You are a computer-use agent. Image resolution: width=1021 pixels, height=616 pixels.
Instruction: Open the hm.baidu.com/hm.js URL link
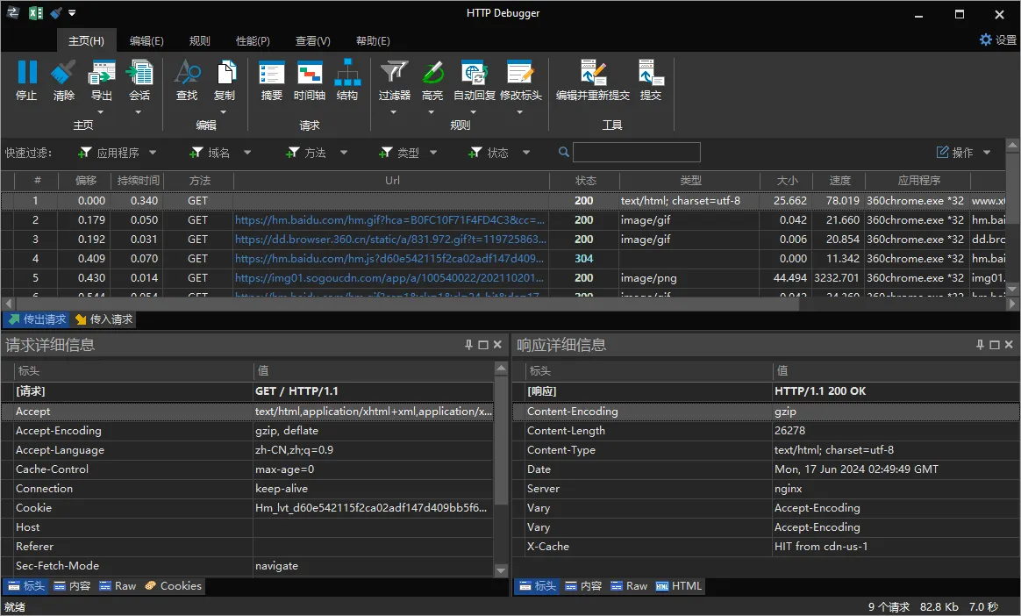[x=389, y=259]
